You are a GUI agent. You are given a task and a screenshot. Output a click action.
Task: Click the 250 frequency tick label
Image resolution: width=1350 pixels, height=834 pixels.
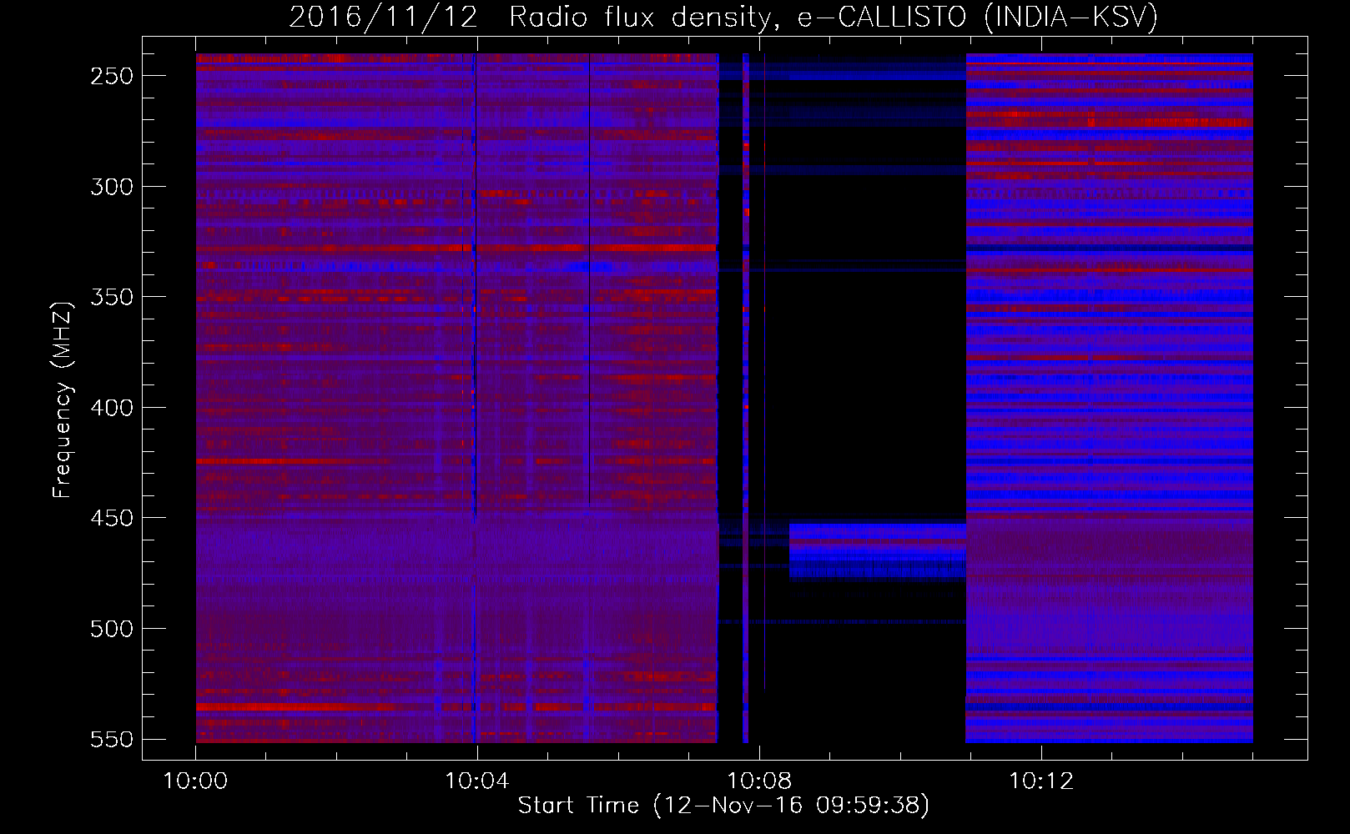pos(112,76)
